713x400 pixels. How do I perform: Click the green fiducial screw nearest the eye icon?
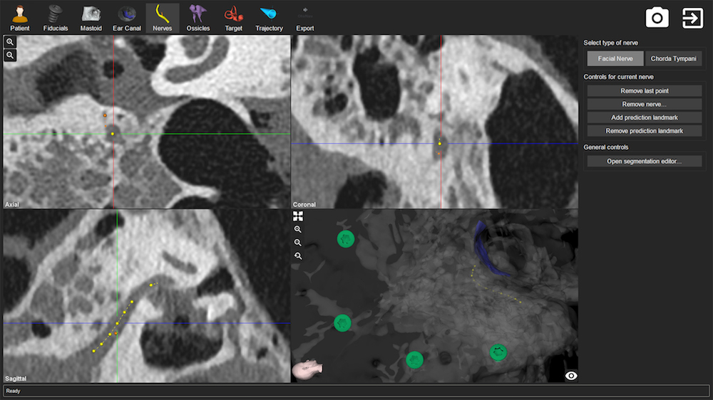[498, 352]
